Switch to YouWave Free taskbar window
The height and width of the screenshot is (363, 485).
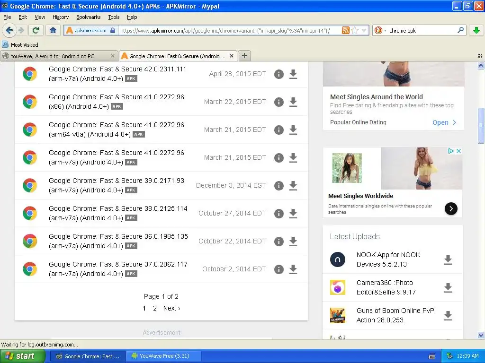tap(163, 356)
